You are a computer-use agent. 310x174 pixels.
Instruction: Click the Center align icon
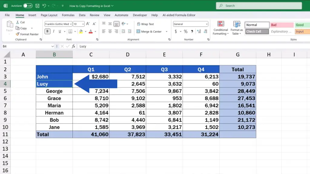(x=110, y=31)
